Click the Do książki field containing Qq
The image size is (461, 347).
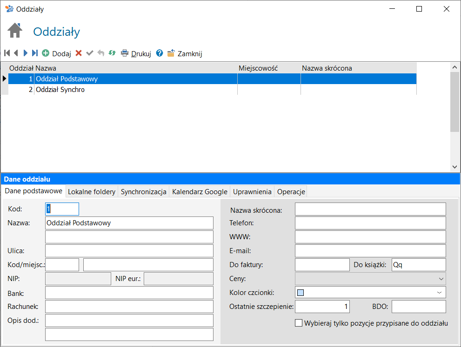tap(419, 265)
